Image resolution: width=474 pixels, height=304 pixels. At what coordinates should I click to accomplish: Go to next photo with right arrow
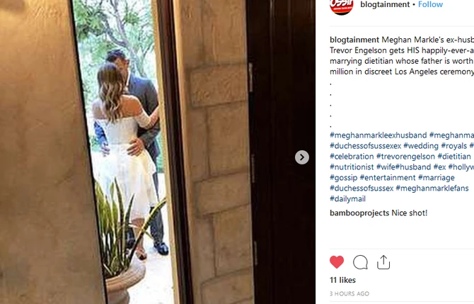coord(302,157)
